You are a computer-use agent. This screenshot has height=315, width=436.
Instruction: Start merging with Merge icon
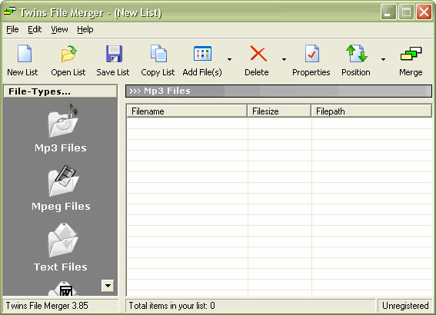411,53
